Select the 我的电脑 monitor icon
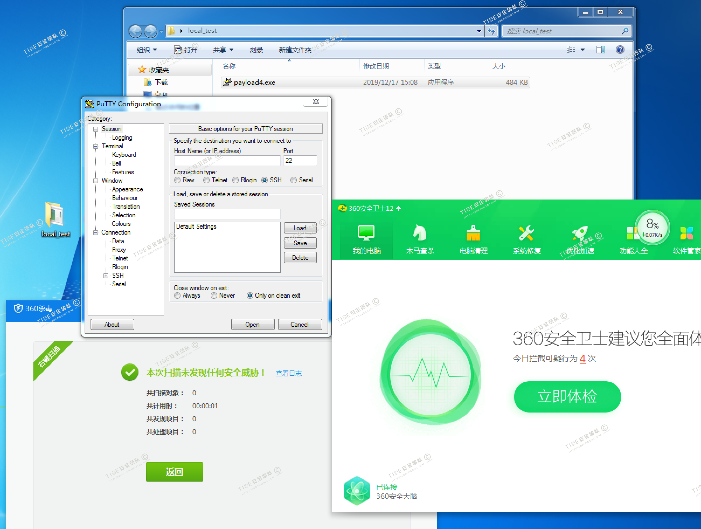 coord(366,233)
